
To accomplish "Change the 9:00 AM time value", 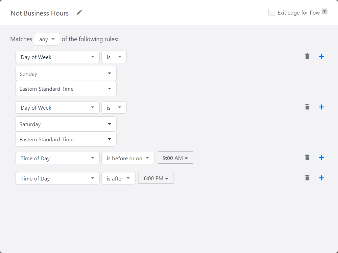I will coord(175,158).
